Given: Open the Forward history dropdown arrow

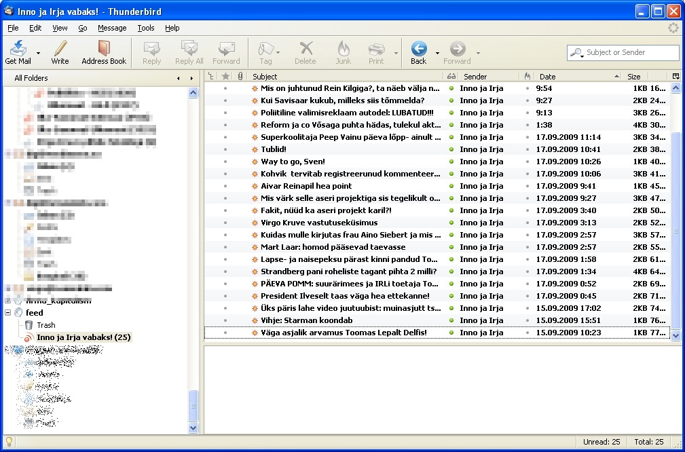Looking at the screenshot, I should (x=478, y=53).
